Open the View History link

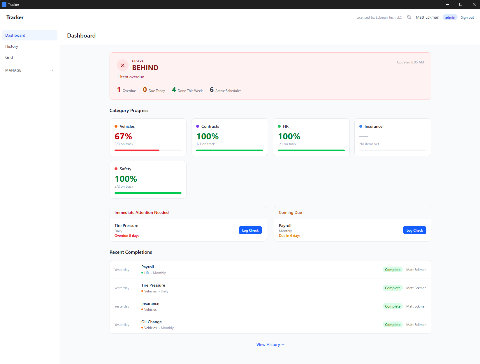270,345
